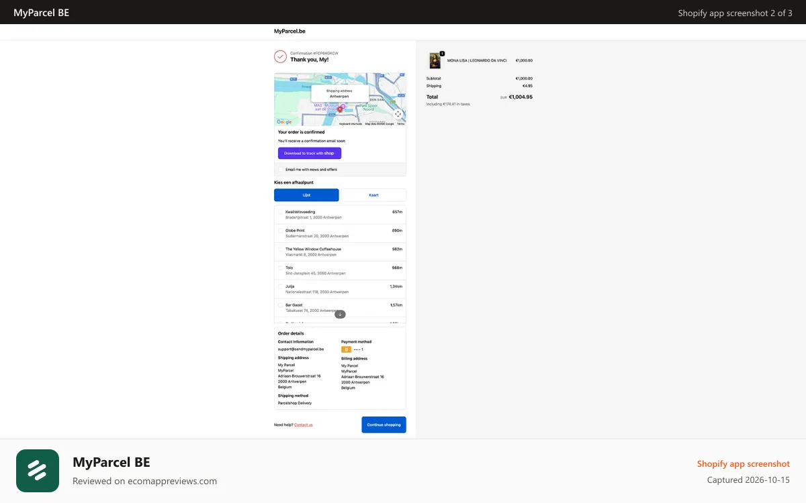The height and width of the screenshot is (503, 806).
Task: Open the map Terms link
Action: [x=400, y=123]
